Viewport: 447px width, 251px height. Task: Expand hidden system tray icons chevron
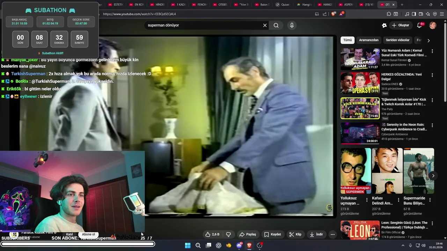tap(403, 245)
